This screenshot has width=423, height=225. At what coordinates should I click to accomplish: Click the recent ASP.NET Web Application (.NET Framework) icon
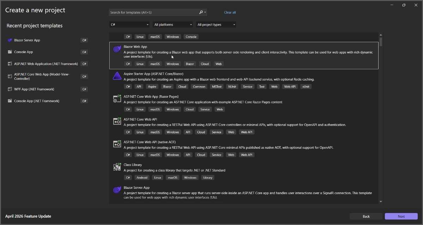point(10,64)
